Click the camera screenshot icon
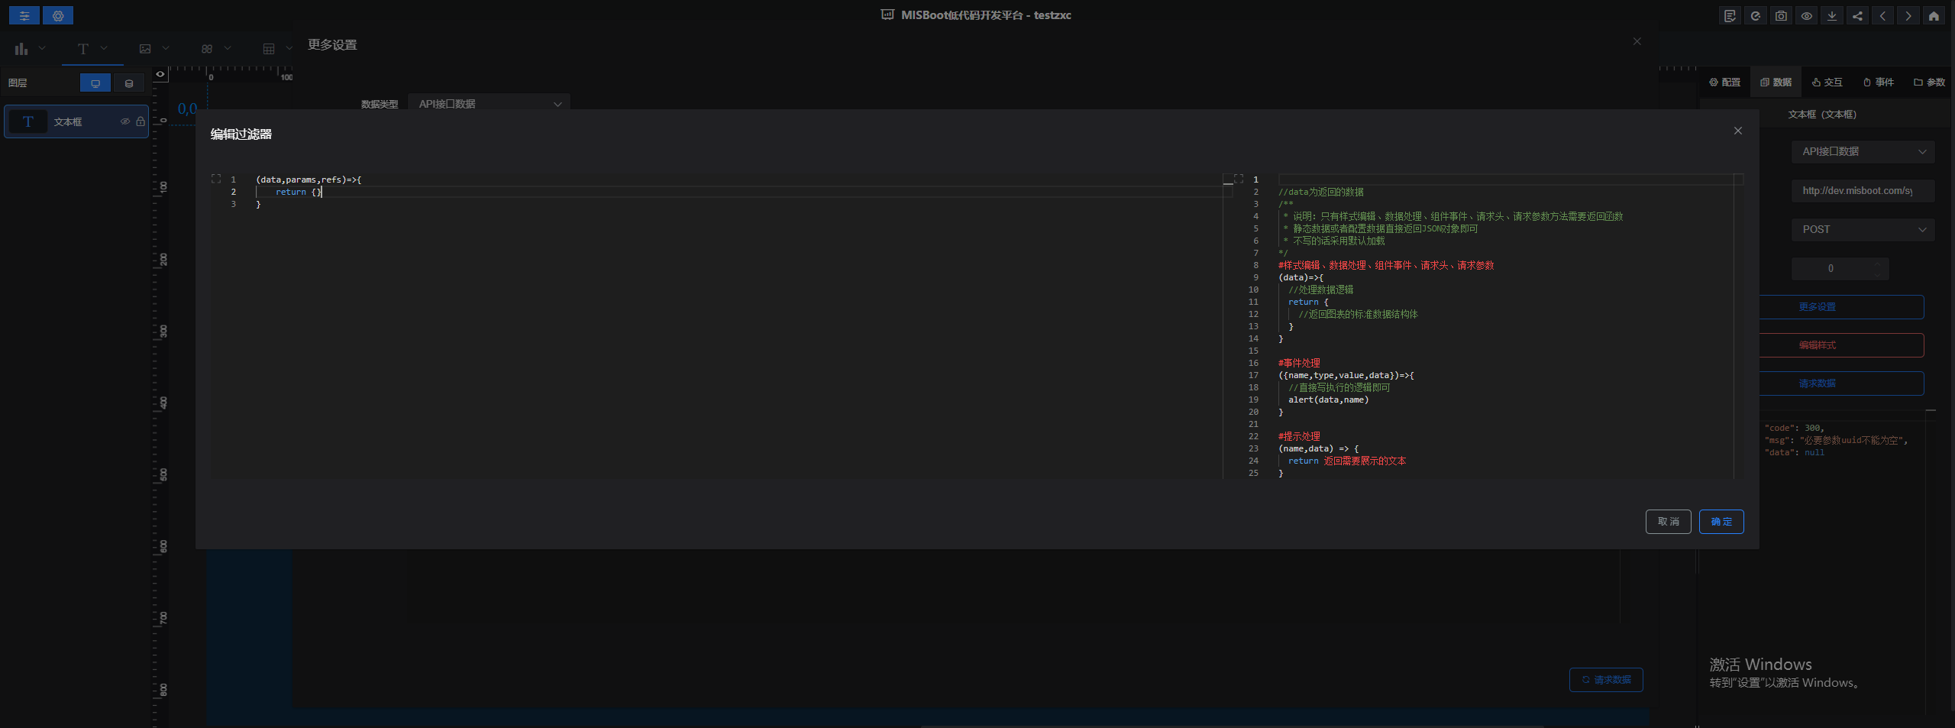This screenshot has width=1955, height=728. [1781, 15]
